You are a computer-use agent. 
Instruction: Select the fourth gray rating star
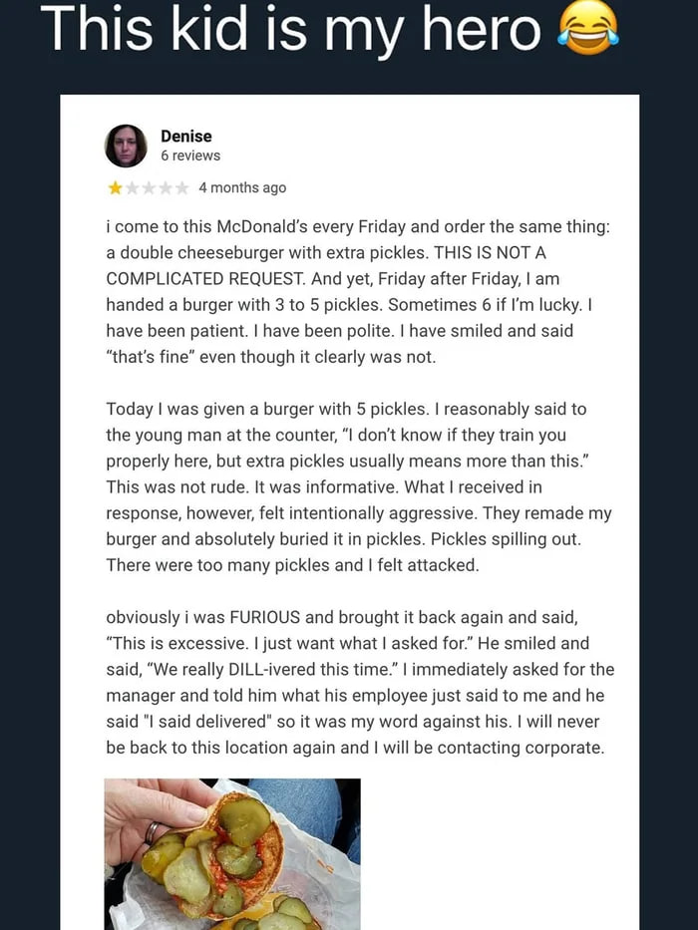(166, 187)
